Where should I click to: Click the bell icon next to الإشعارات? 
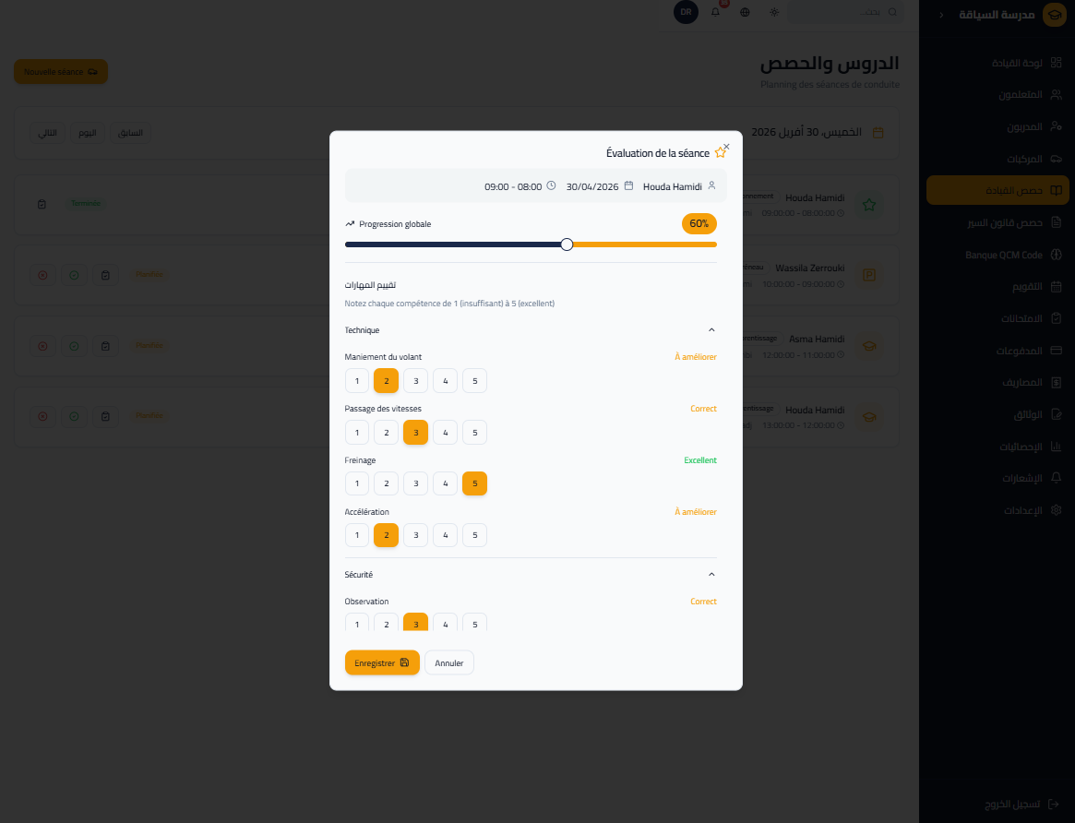(1056, 478)
